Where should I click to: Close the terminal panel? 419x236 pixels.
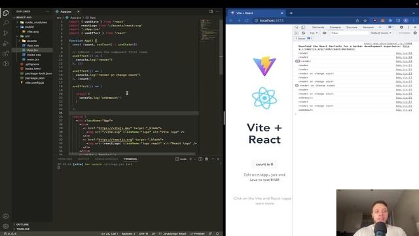pos(218,159)
